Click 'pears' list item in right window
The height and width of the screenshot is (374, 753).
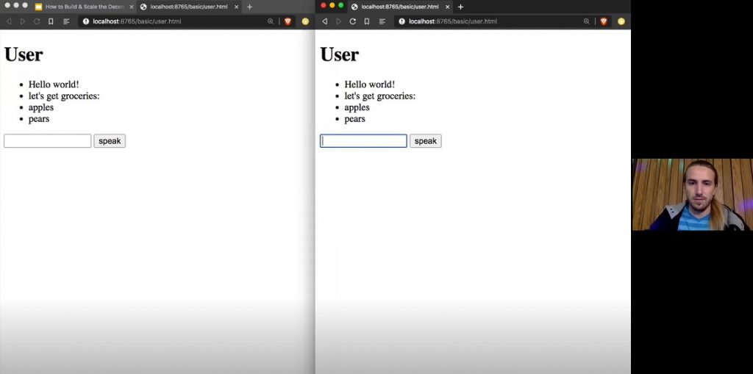pyautogui.click(x=355, y=119)
